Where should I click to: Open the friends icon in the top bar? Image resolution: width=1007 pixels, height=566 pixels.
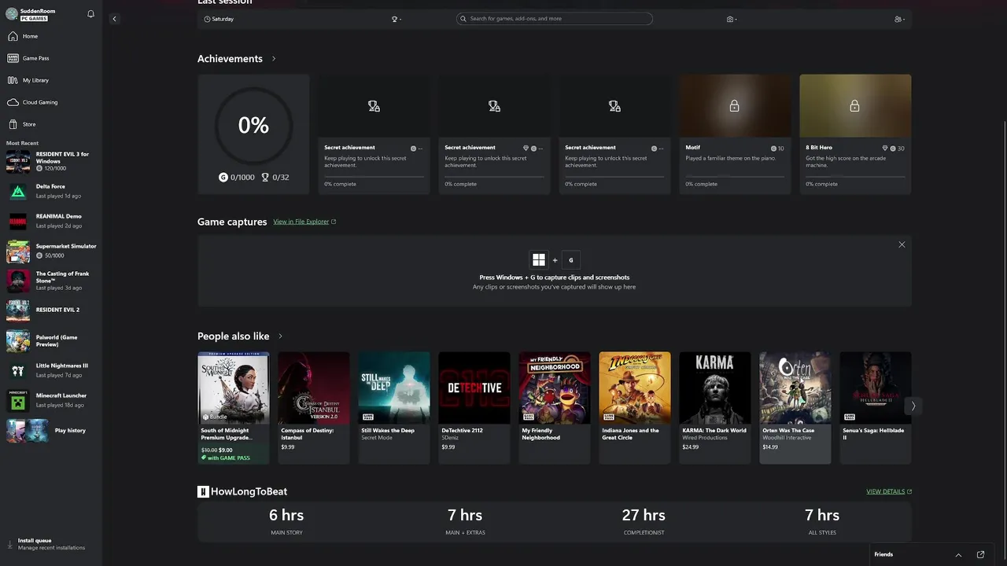tap(898, 19)
